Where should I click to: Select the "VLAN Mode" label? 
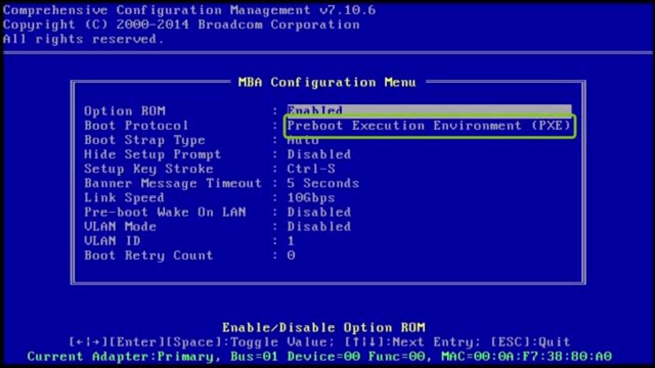pyautogui.click(x=120, y=226)
